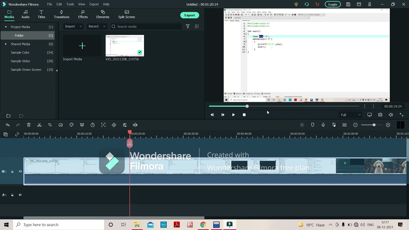409x230 pixels.
Task: Open the Speed tool
Action: pyautogui.click(x=61, y=125)
